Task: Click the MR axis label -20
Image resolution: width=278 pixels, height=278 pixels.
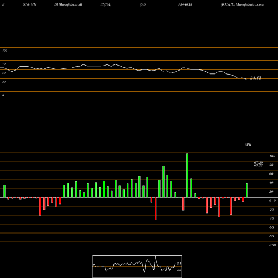Action: pos(271,210)
